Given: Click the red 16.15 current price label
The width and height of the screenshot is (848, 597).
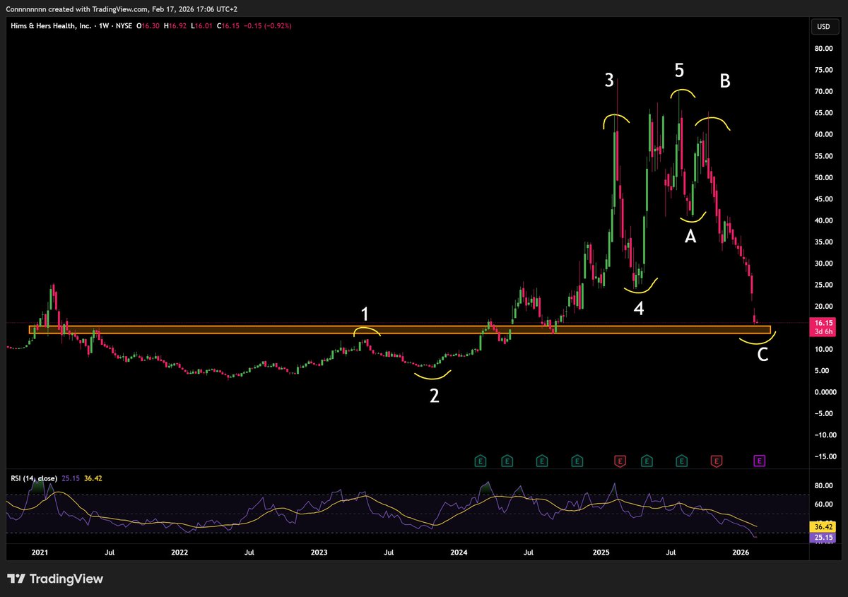Looking at the screenshot, I should 823,322.
